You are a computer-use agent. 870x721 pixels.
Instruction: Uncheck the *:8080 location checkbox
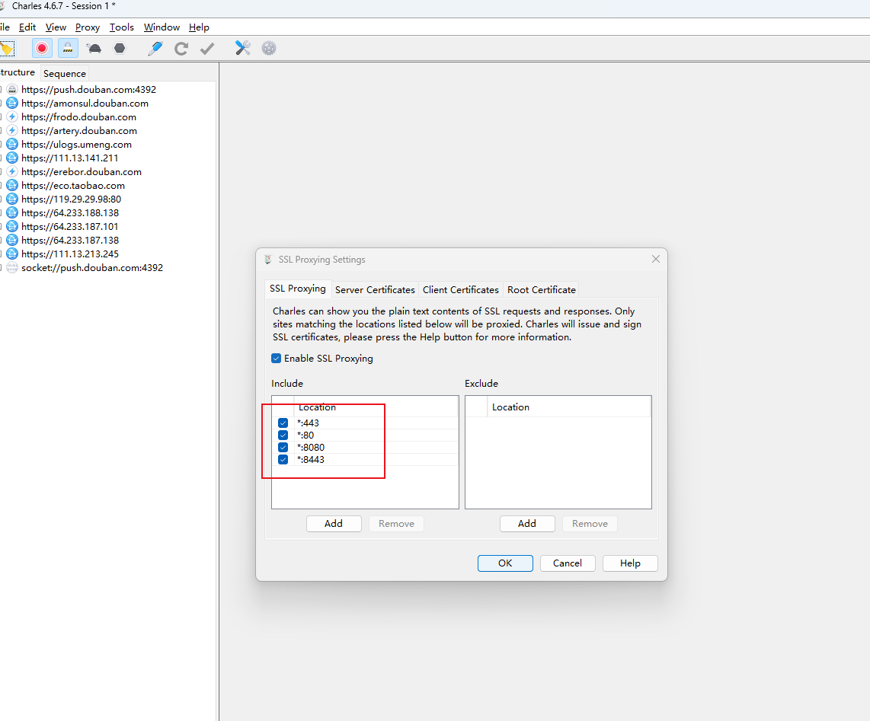coord(283,447)
